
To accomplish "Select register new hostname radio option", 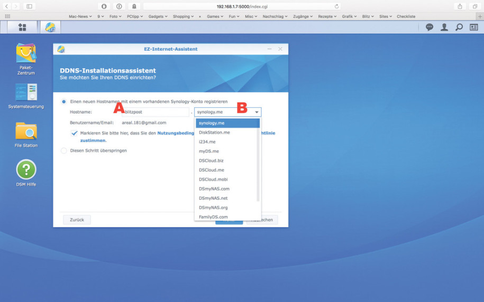I will click(63, 102).
